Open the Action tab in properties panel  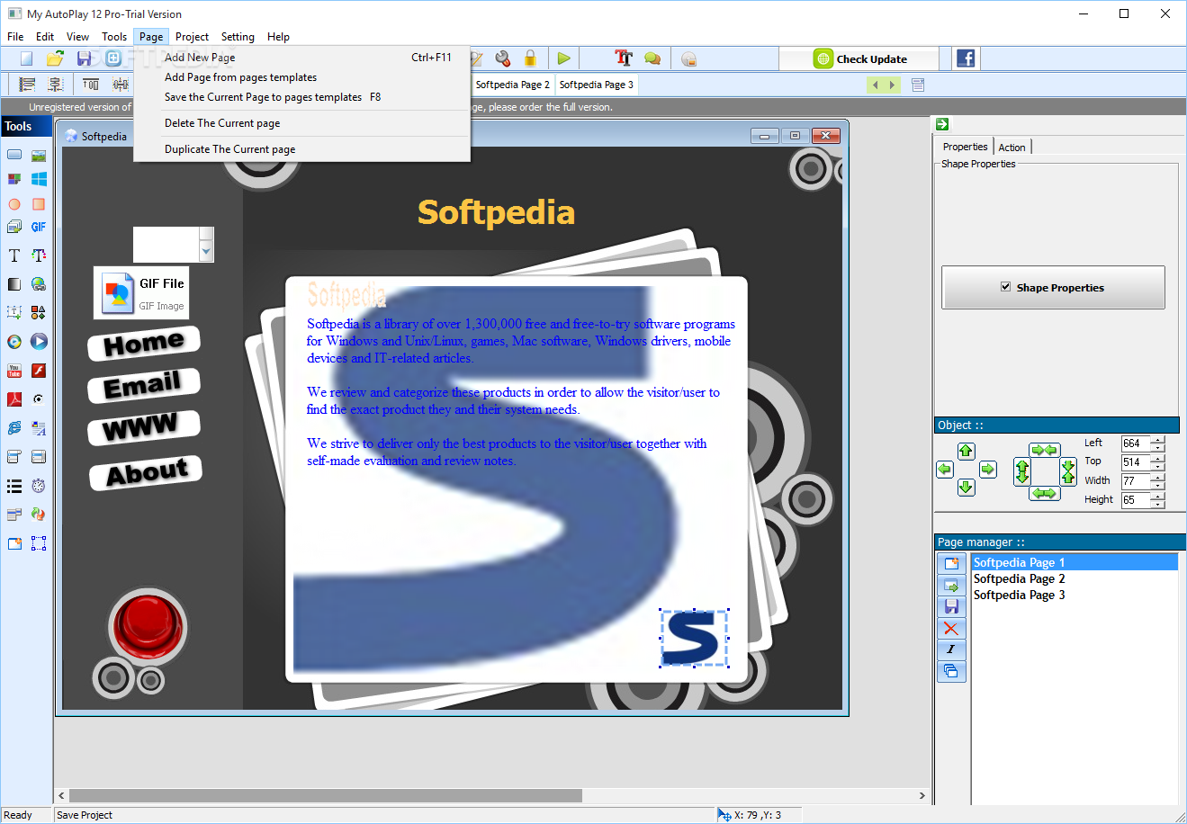[1012, 148]
